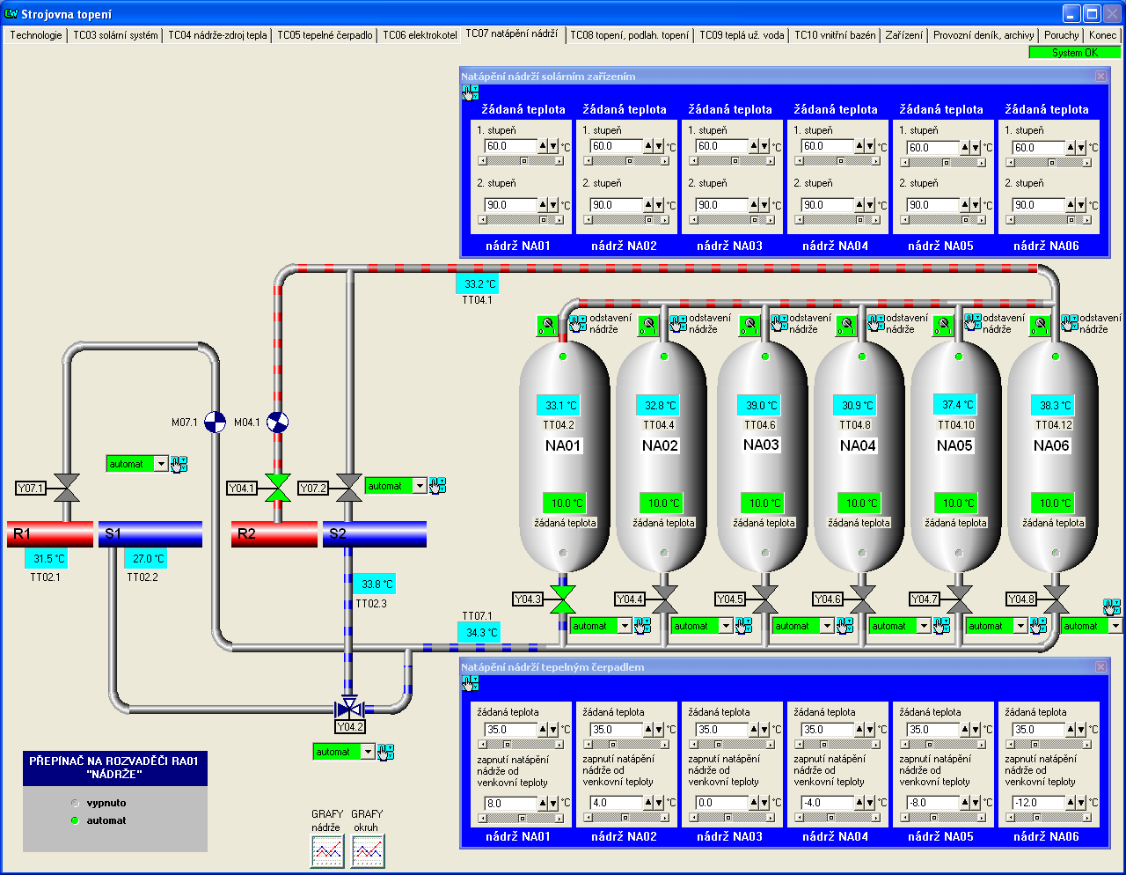Click the Y04.2 three-way valve symbol

click(x=349, y=708)
